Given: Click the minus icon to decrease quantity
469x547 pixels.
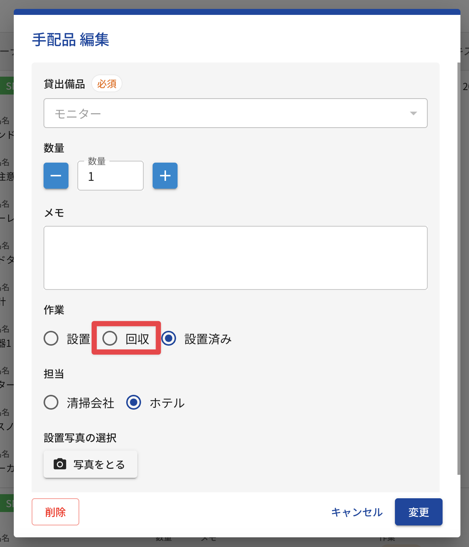Looking at the screenshot, I should click(x=56, y=176).
